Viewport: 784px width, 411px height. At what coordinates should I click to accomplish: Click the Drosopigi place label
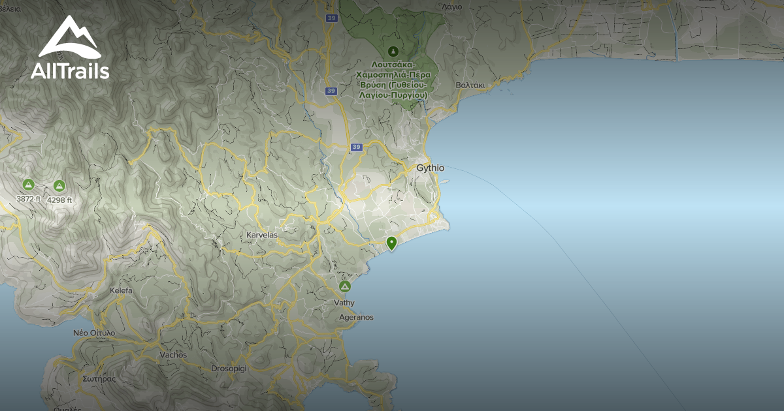[228, 369]
